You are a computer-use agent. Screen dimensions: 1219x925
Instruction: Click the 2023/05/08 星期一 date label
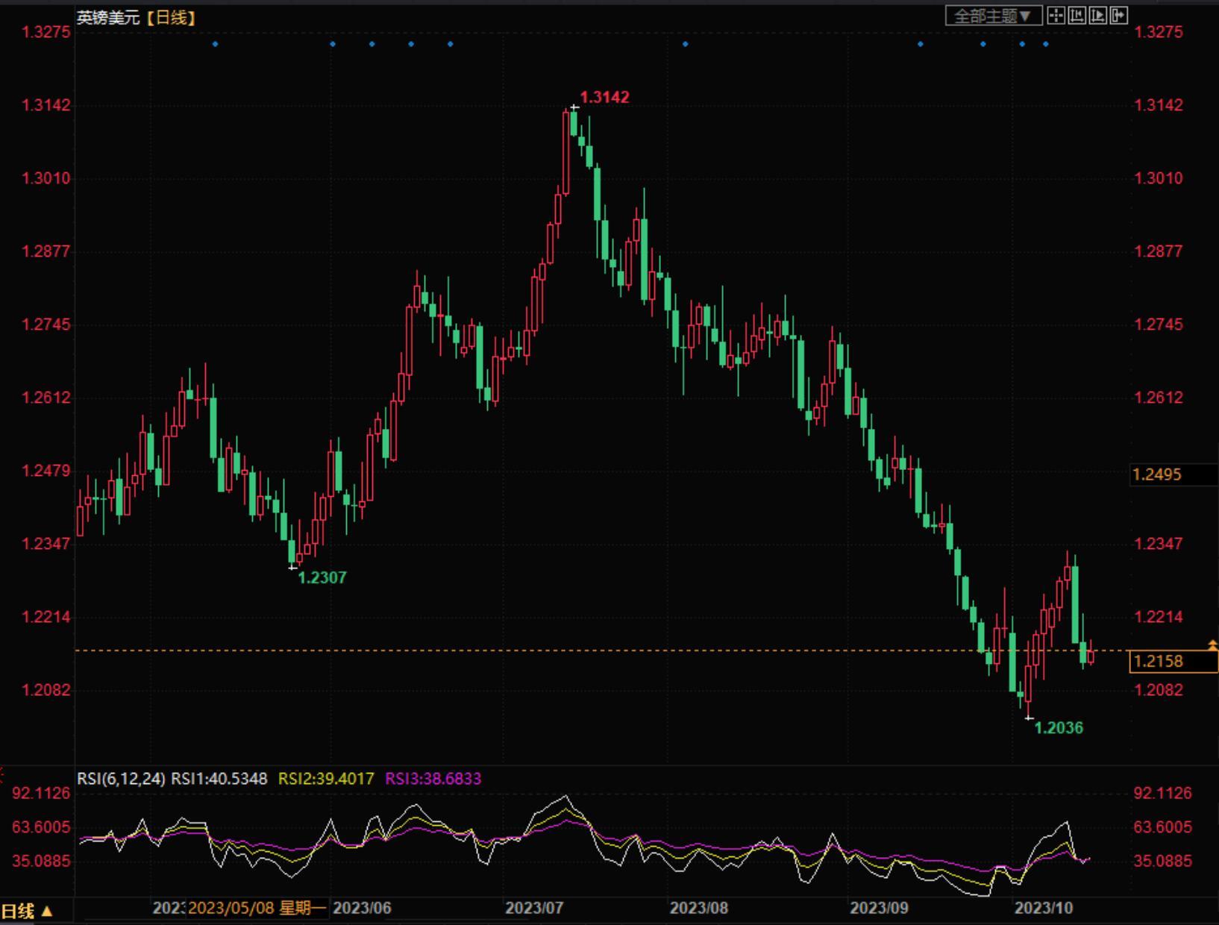[257, 908]
